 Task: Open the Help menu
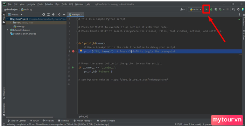click(88, 4)
